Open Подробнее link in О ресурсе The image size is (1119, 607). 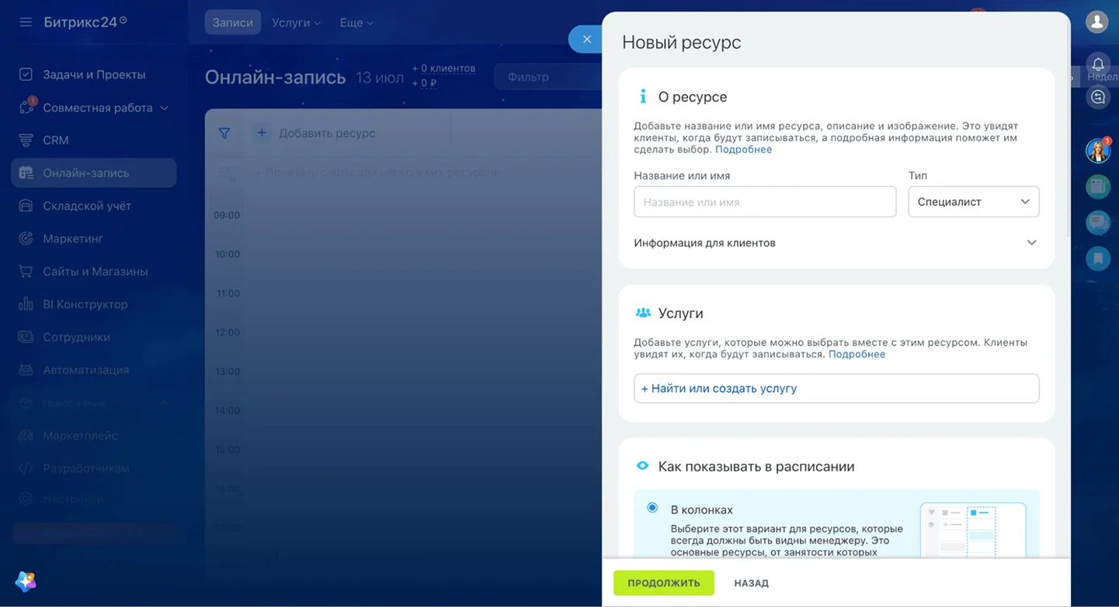click(743, 149)
